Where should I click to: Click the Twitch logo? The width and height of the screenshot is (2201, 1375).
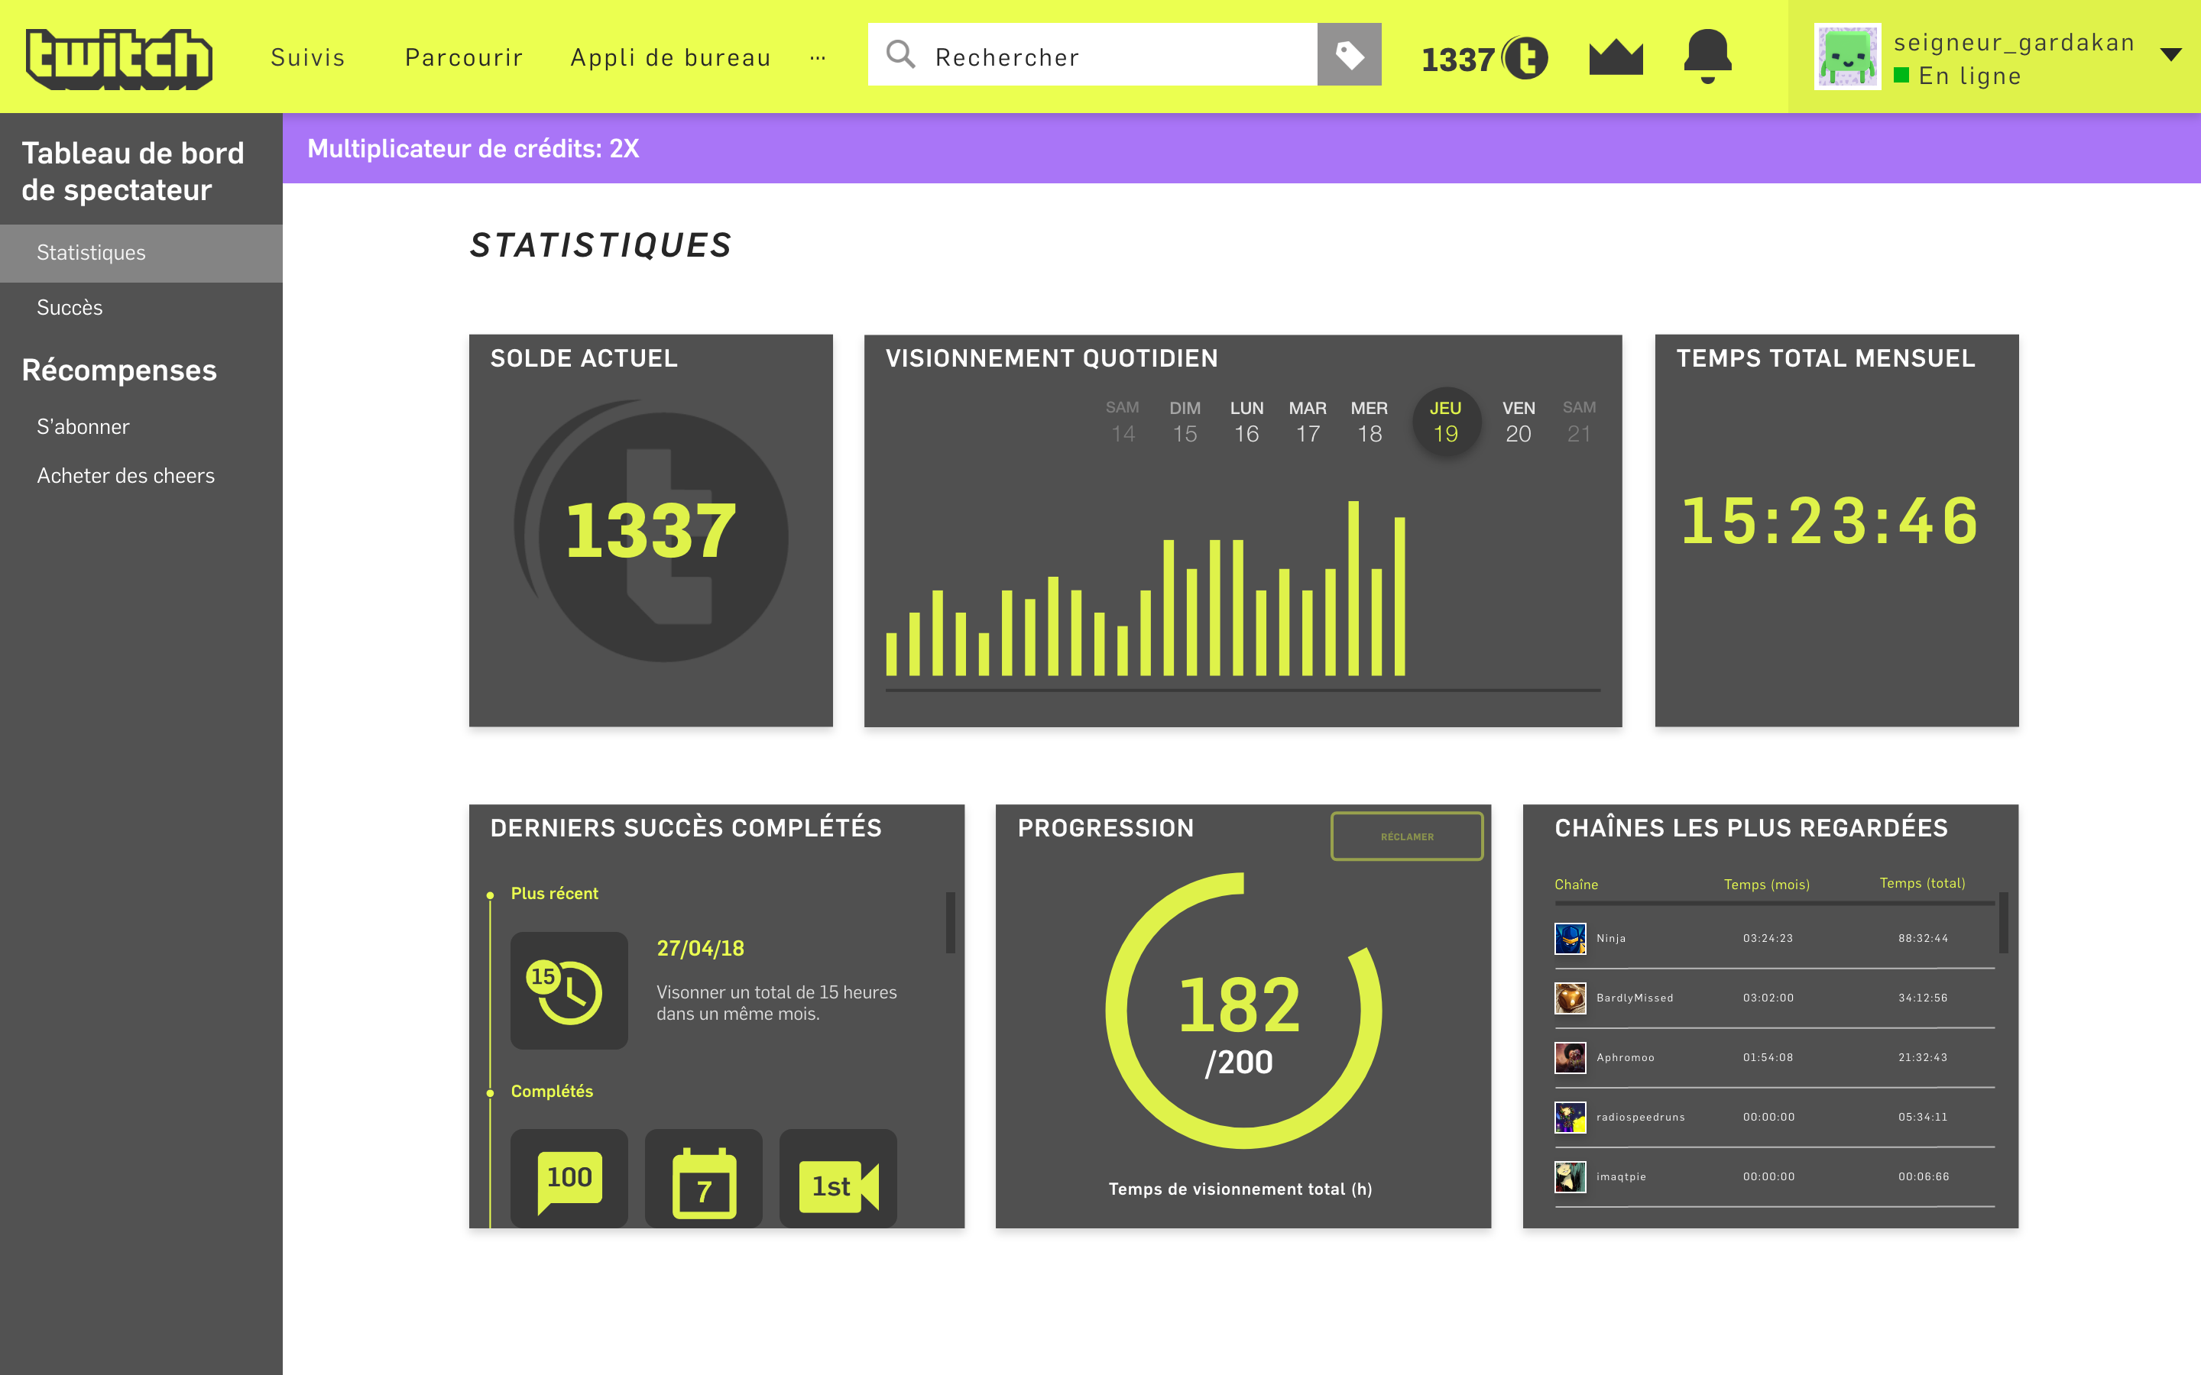119,58
